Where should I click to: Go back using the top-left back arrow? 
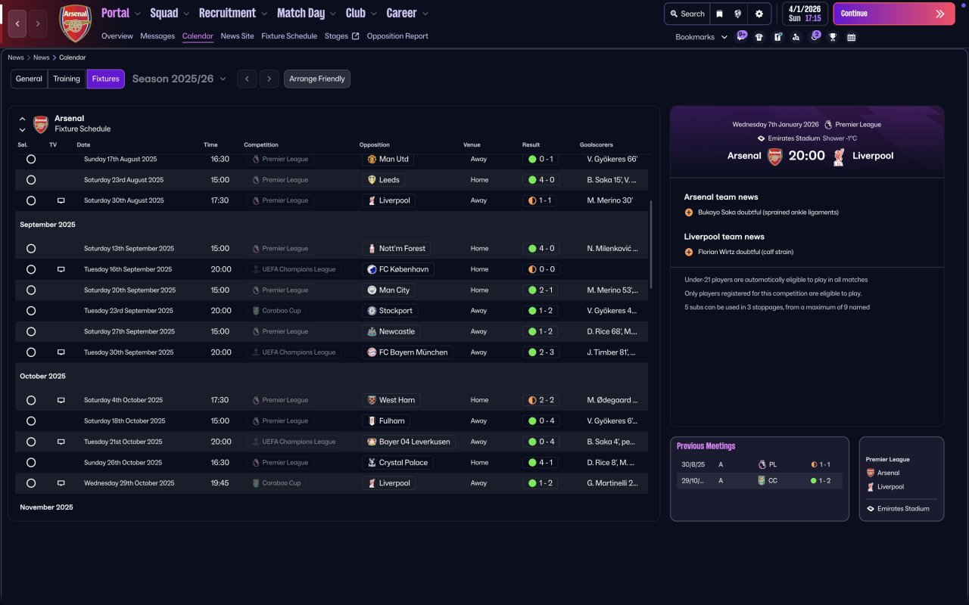[17, 23]
